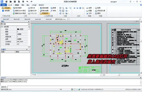
Task: Open the 图层 layers panel
Action: 53,8
